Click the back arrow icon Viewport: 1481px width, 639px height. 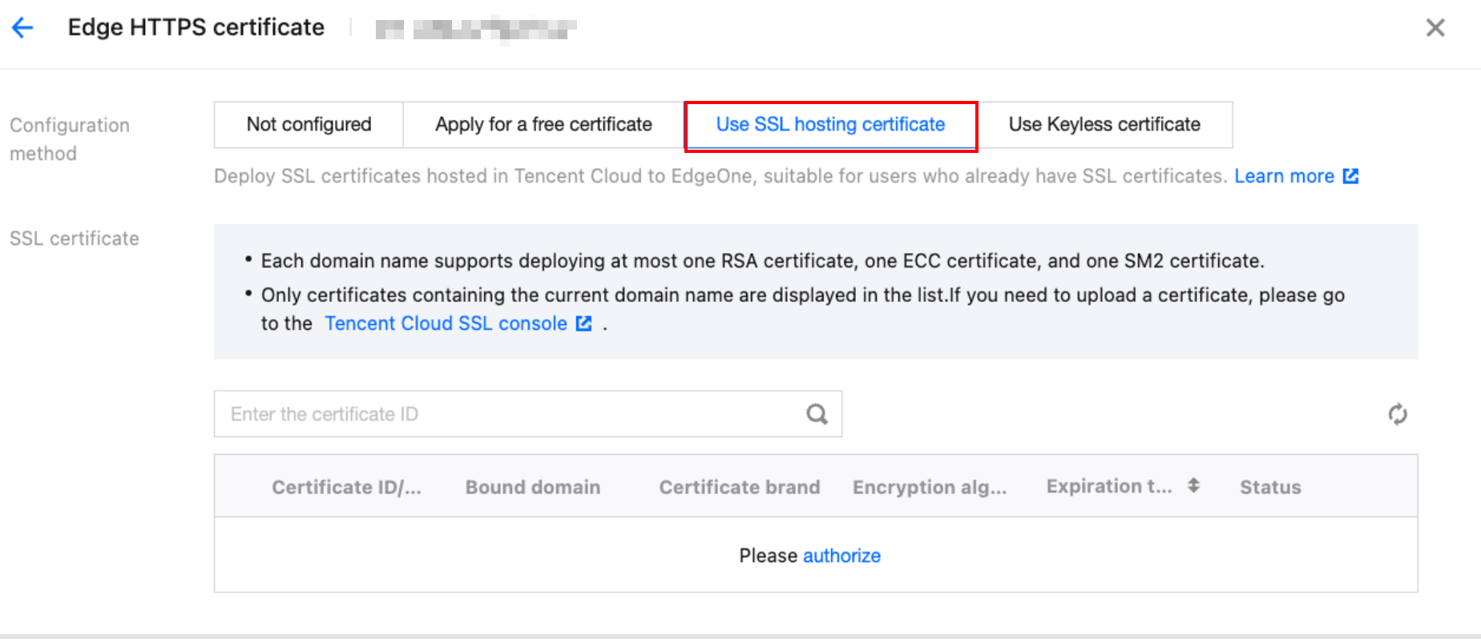[22, 28]
